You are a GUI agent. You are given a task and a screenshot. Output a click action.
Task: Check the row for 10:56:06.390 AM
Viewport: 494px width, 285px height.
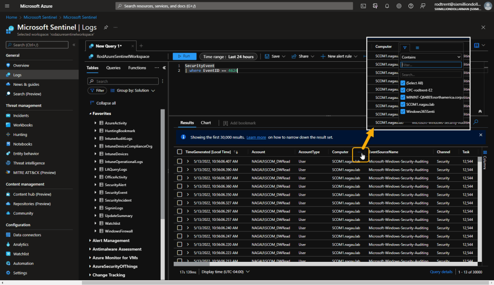pos(179,169)
